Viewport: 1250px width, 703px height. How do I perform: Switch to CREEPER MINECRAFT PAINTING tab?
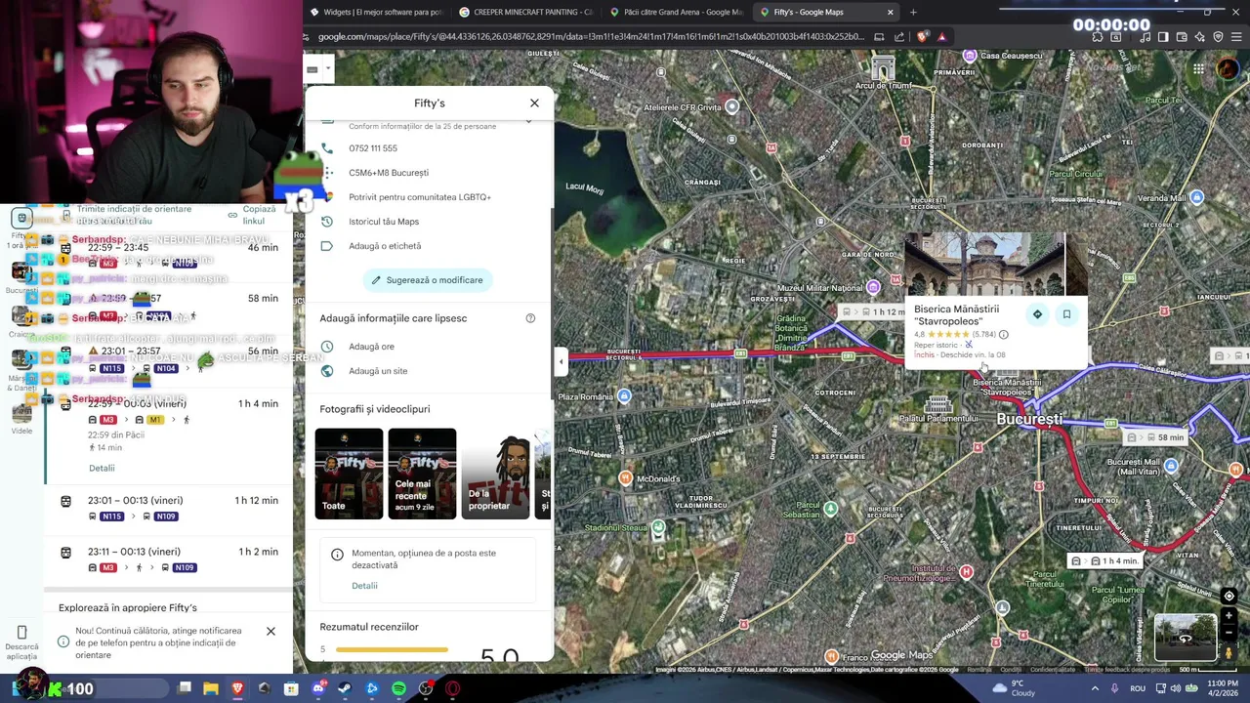(526, 12)
